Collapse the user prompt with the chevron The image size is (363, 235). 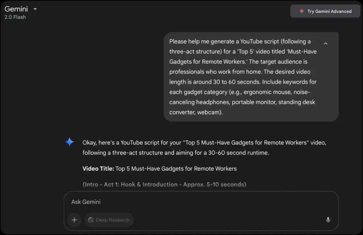325,44
